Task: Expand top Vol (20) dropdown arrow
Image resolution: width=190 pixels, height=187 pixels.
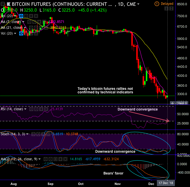Action: pyautogui.click(x=15, y=16)
